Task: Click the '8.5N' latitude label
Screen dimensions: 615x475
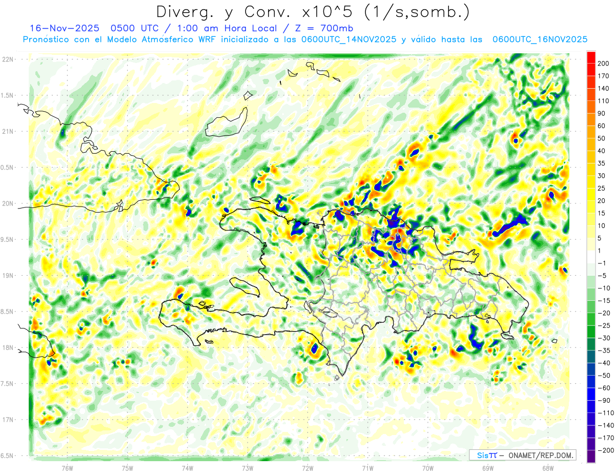Action: [x=7, y=312]
